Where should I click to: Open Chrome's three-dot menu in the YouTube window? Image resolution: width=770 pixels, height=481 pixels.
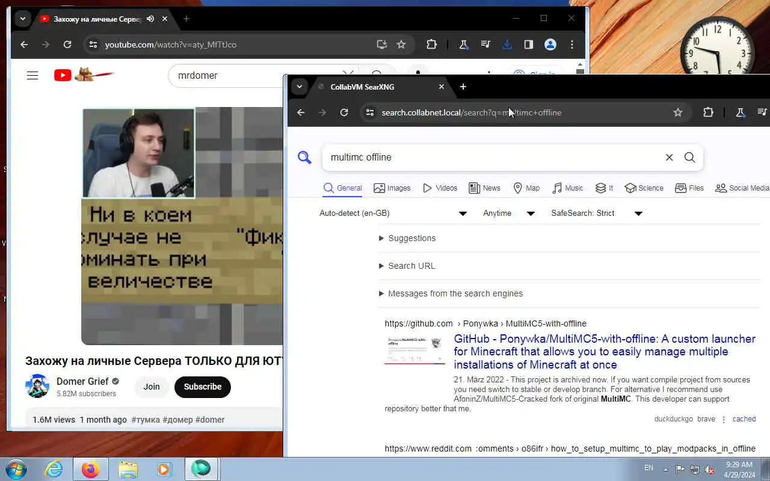tap(572, 44)
